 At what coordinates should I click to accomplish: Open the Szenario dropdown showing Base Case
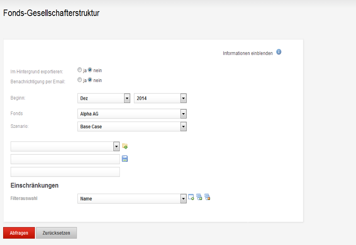132,127
